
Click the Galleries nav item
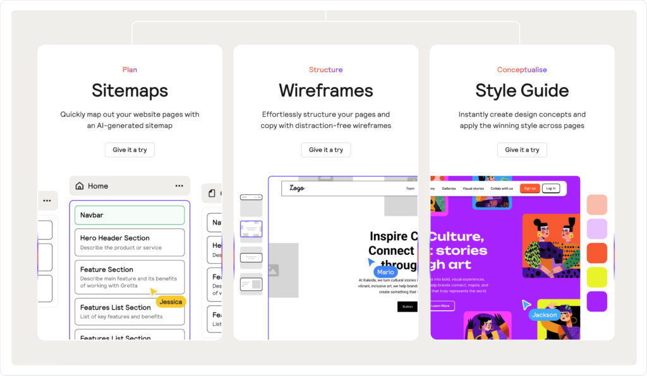coord(449,189)
